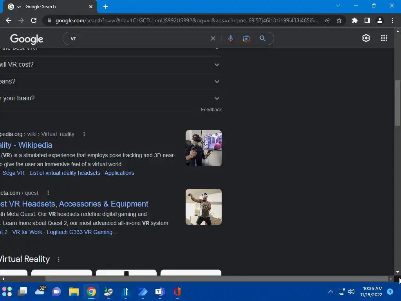This screenshot has height=301, width=401.
Task: Click the scroll right arrow of horizontal scrollbar
Action: tap(391, 279)
